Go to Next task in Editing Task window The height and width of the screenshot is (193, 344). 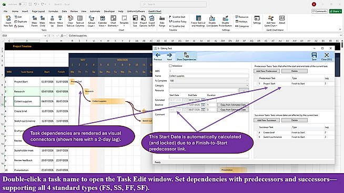(x=169, y=57)
